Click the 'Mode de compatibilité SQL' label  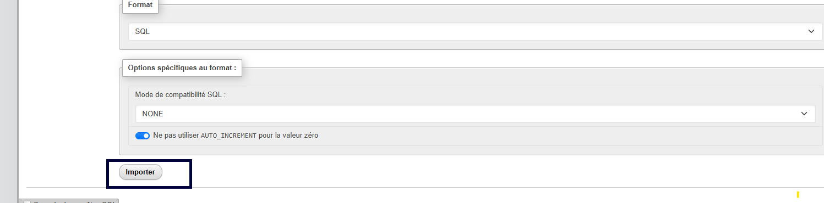[x=181, y=94]
